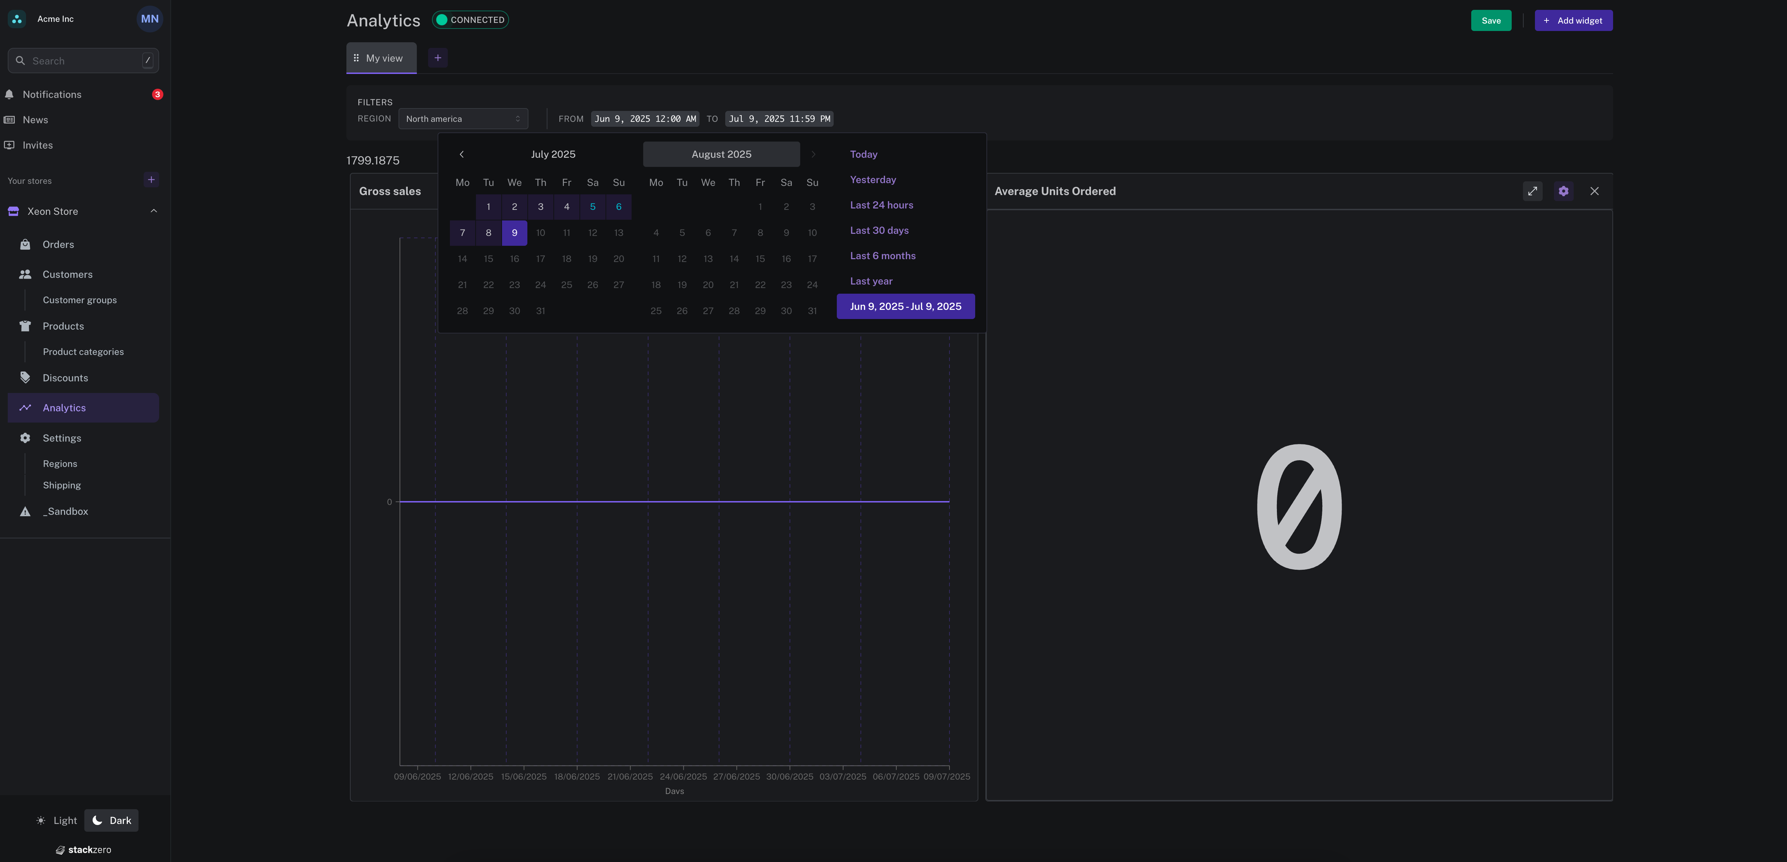The width and height of the screenshot is (1787, 862).
Task: Go to the previous month in the calendar
Action: (461, 154)
